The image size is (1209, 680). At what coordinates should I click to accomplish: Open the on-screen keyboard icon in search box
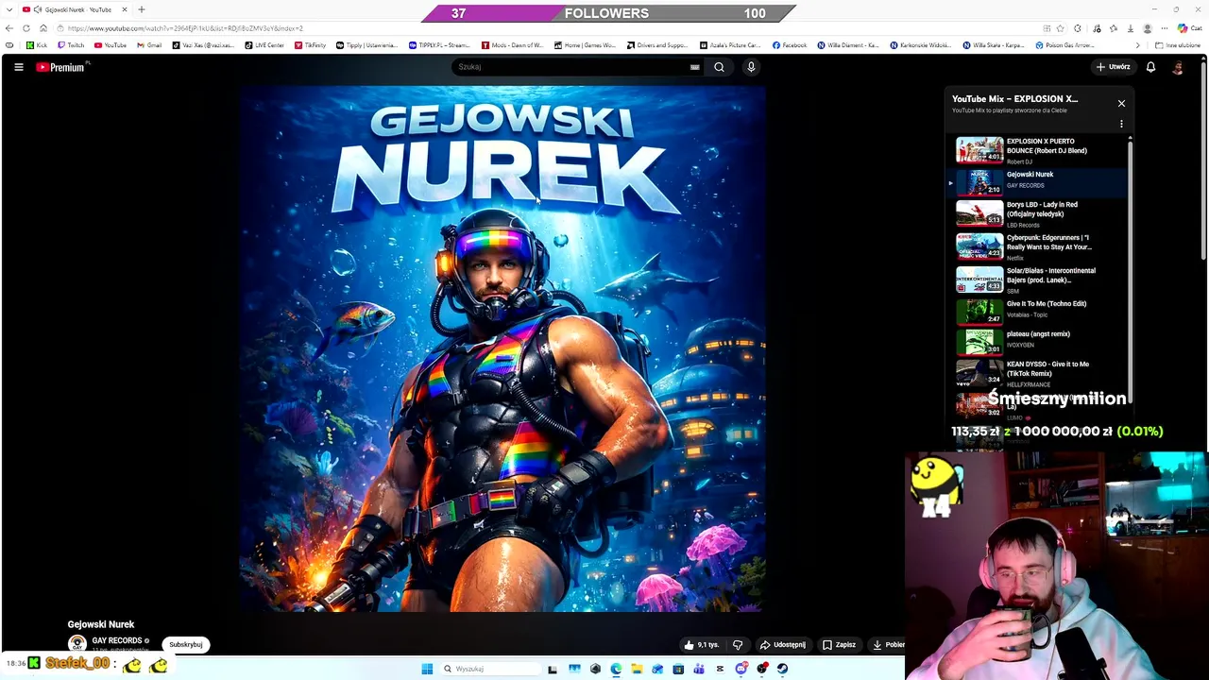[695, 67]
